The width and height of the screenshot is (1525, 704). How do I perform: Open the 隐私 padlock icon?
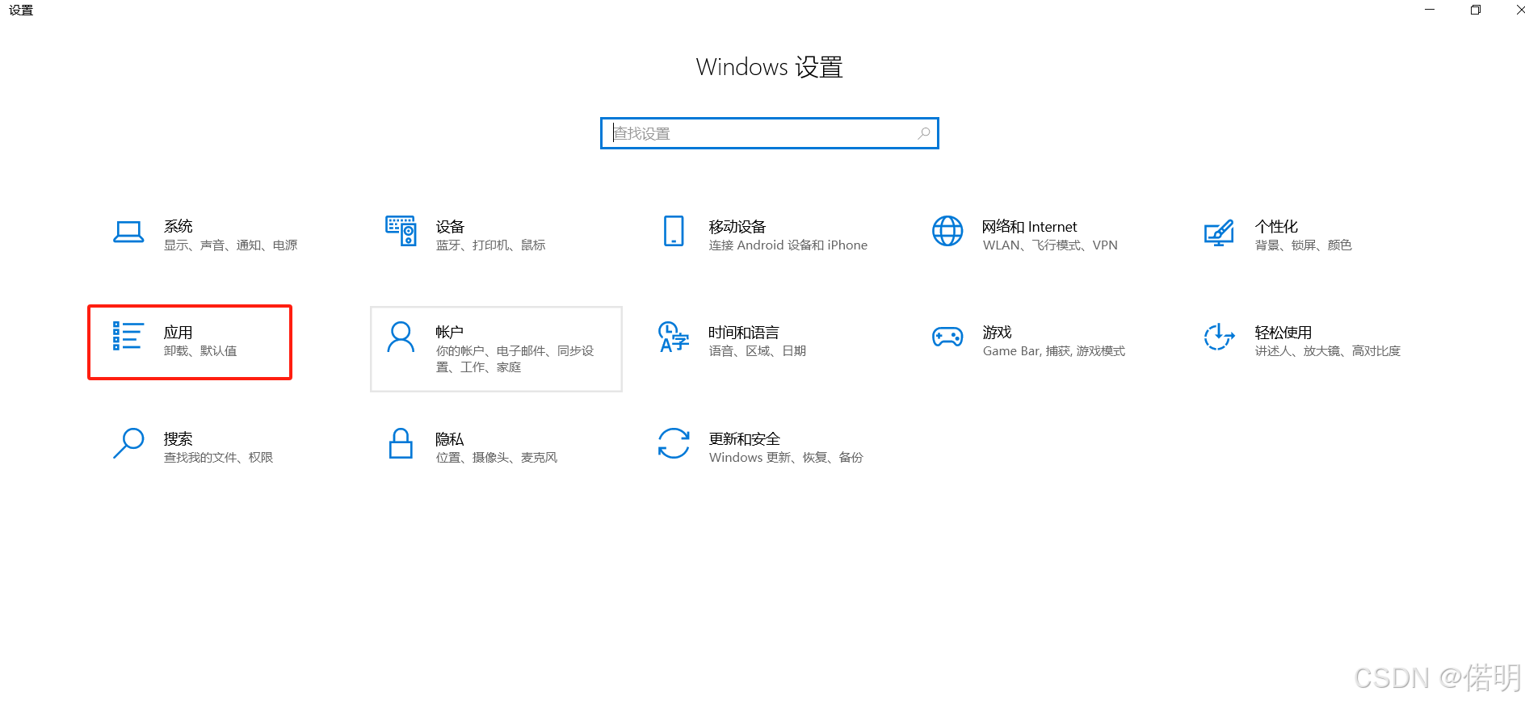click(401, 443)
